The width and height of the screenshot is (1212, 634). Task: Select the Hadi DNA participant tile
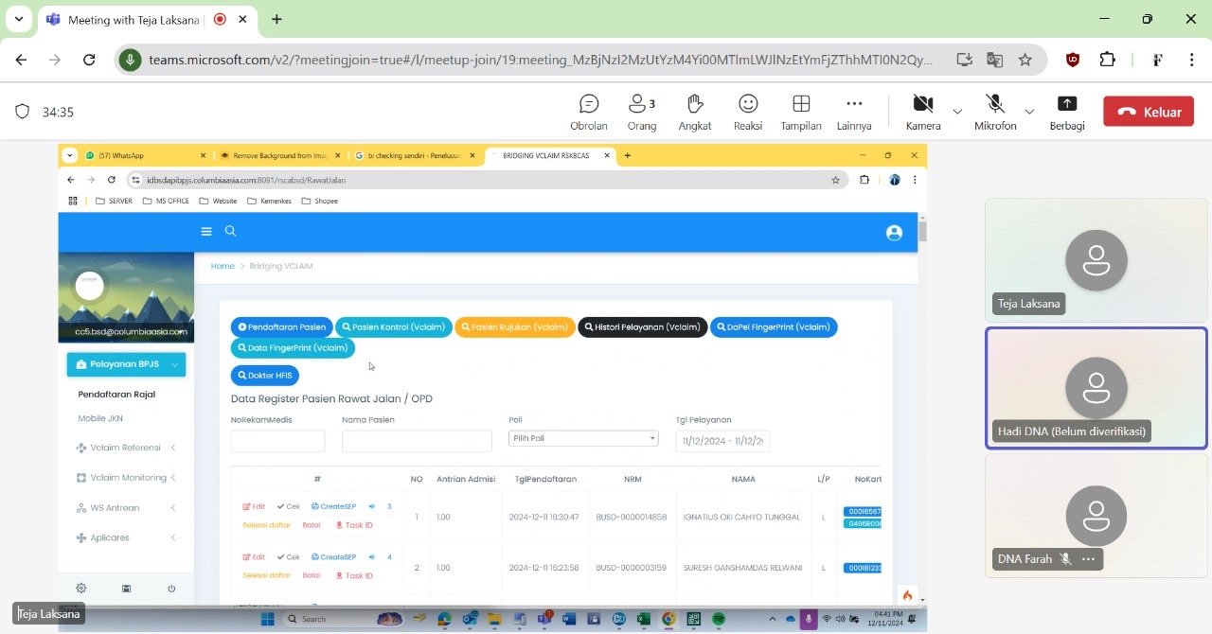point(1096,388)
